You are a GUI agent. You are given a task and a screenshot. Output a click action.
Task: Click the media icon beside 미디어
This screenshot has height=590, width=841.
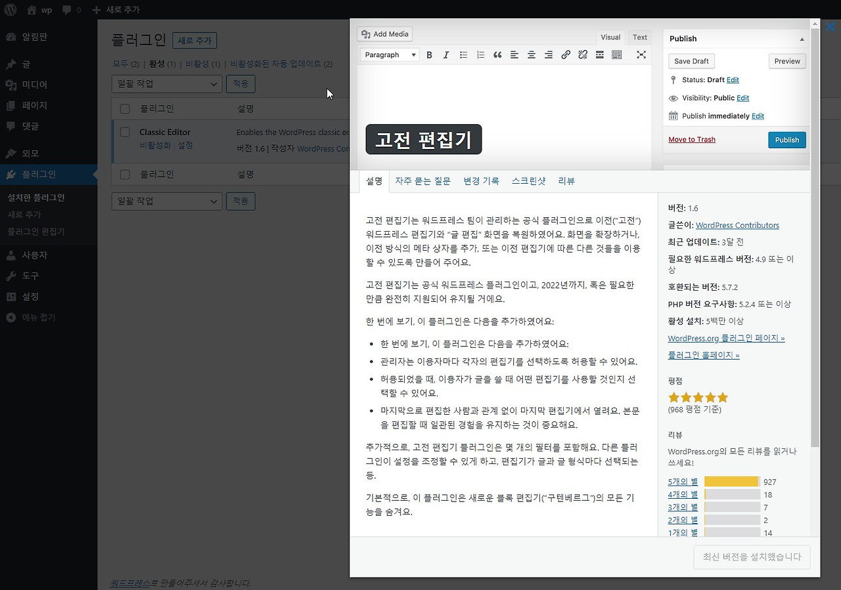pyautogui.click(x=11, y=85)
